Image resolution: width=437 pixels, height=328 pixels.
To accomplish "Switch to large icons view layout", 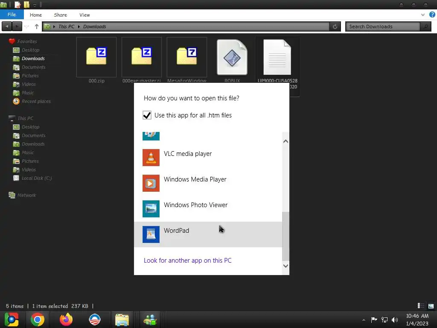I will click(x=431, y=306).
